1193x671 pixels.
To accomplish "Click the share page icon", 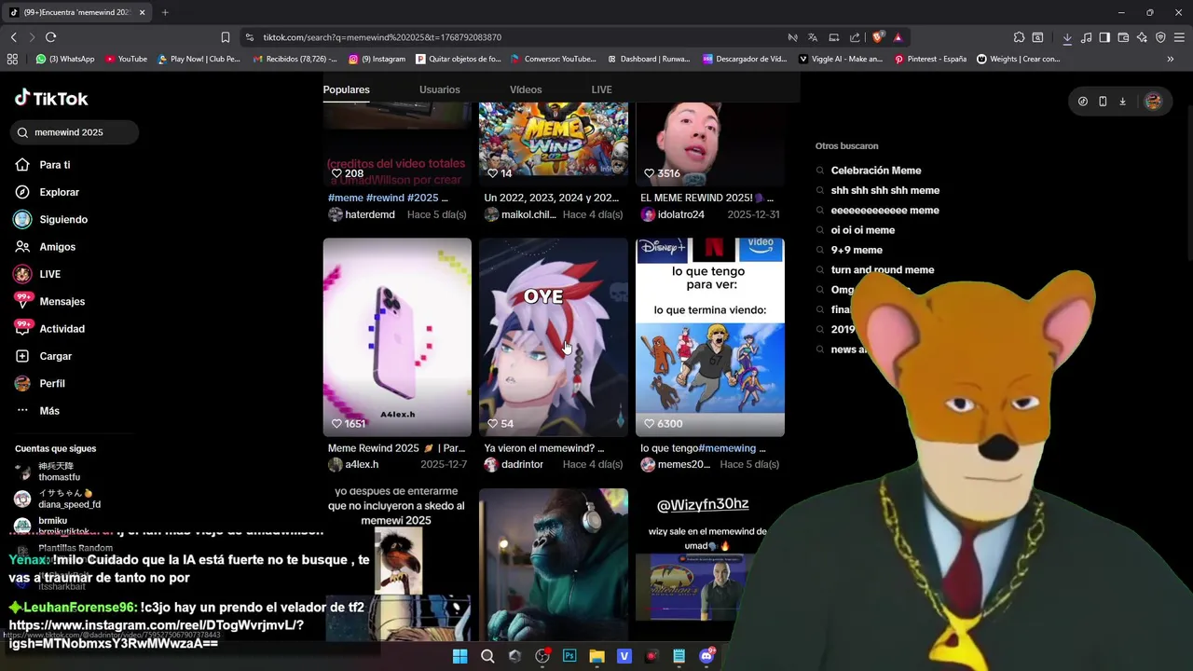I will tap(855, 37).
